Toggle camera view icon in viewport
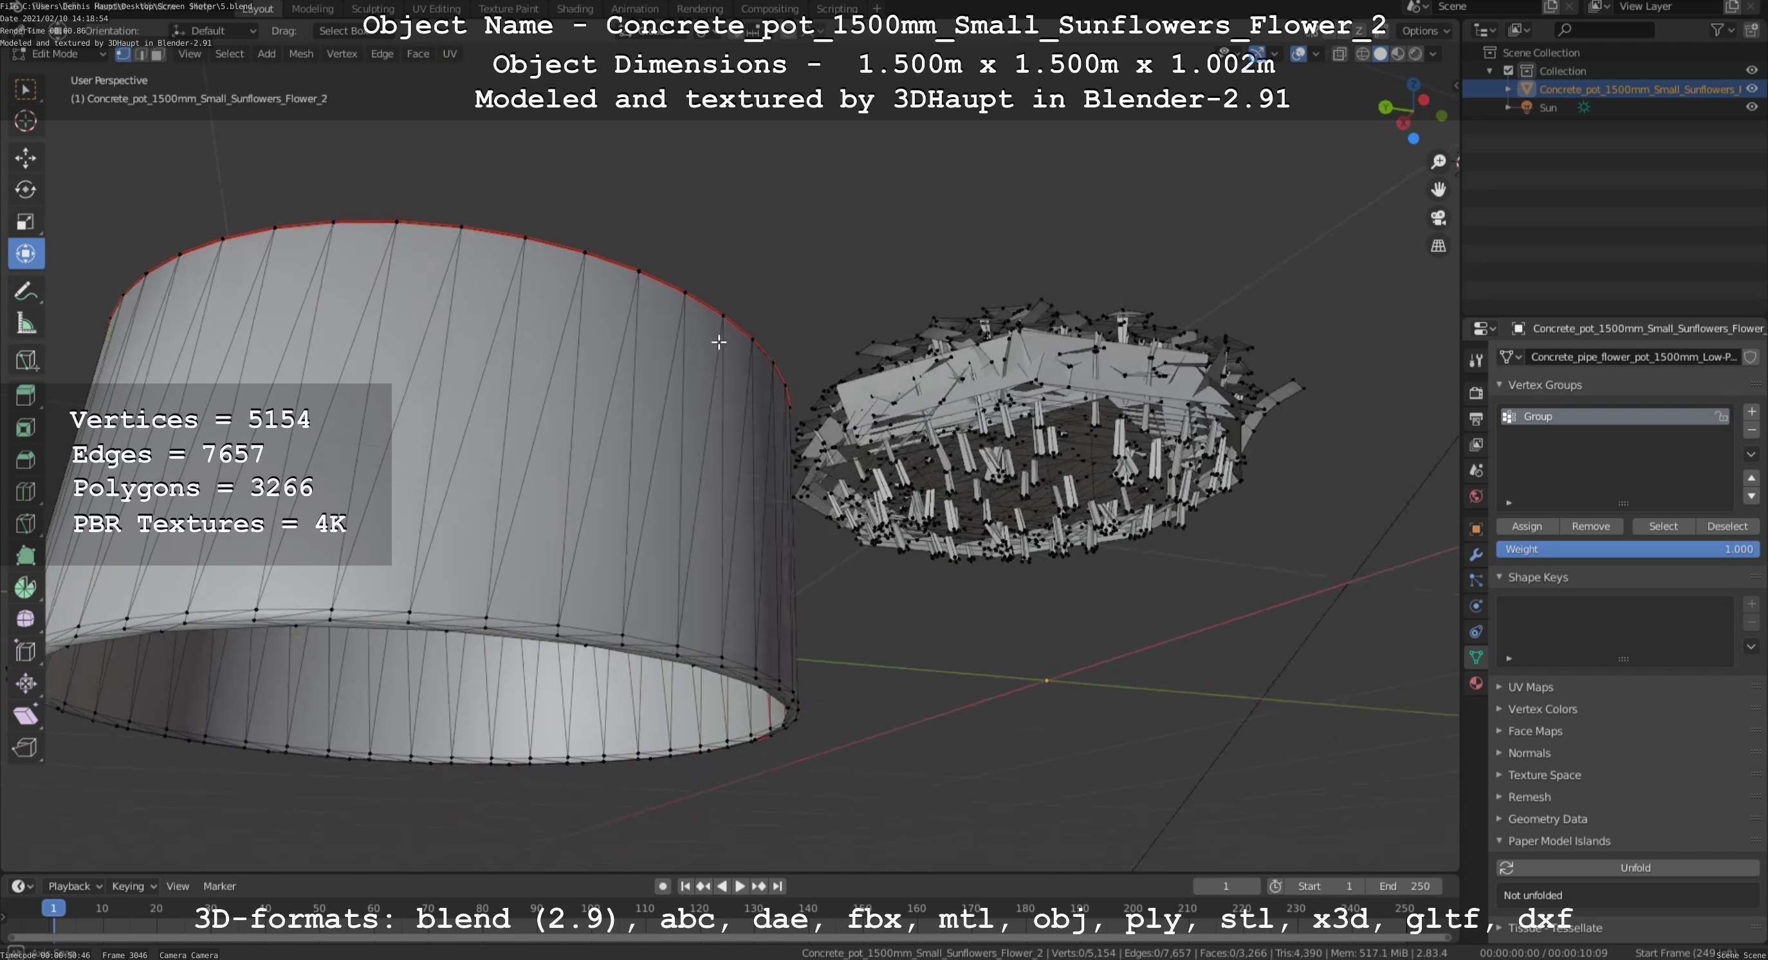Screen dimensions: 1768x960 [x=1438, y=217]
